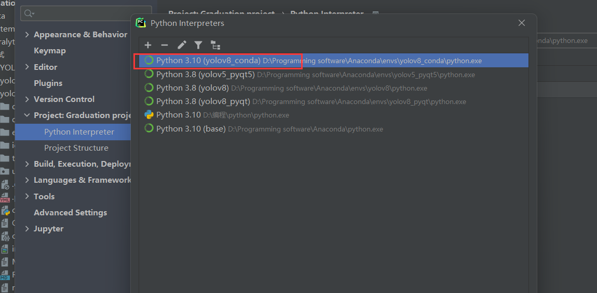
Task: Open Editor settings label
Action: pyautogui.click(x=45, y=67)
